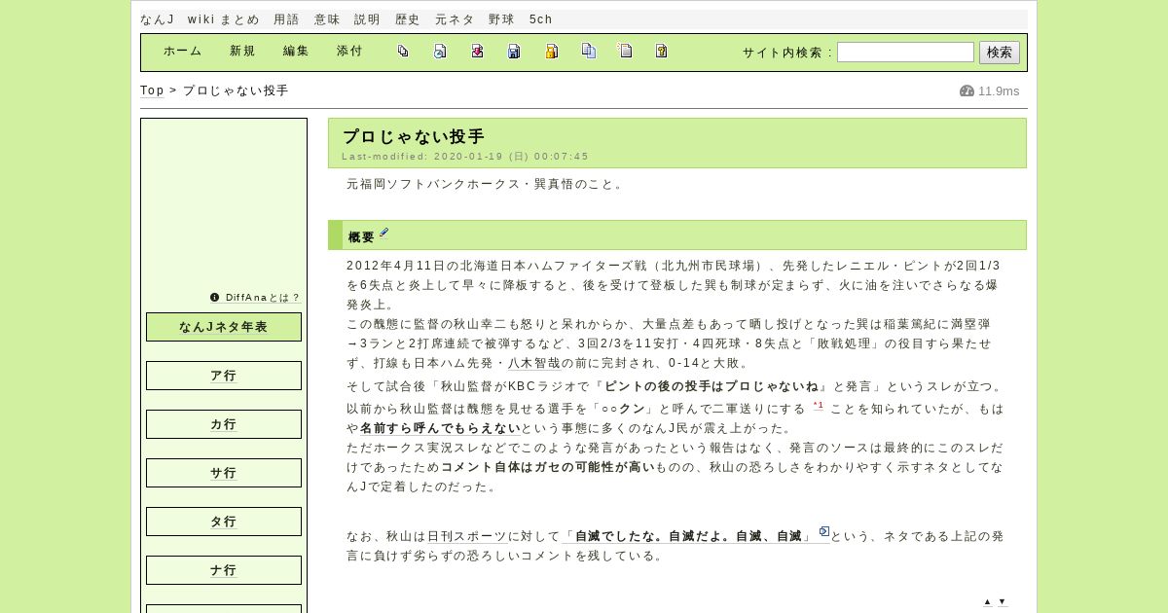1168x613 pixels.
Task: Click the 概要 section heading
Action: pos(361,237)
